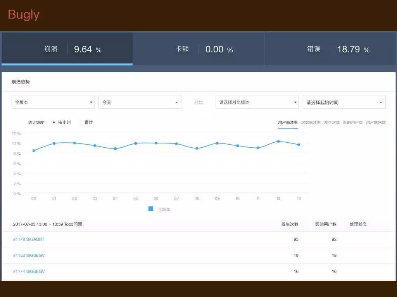Open issue #1174 SIGSEGV
The image size is (397, 297).
click(29, 271)
